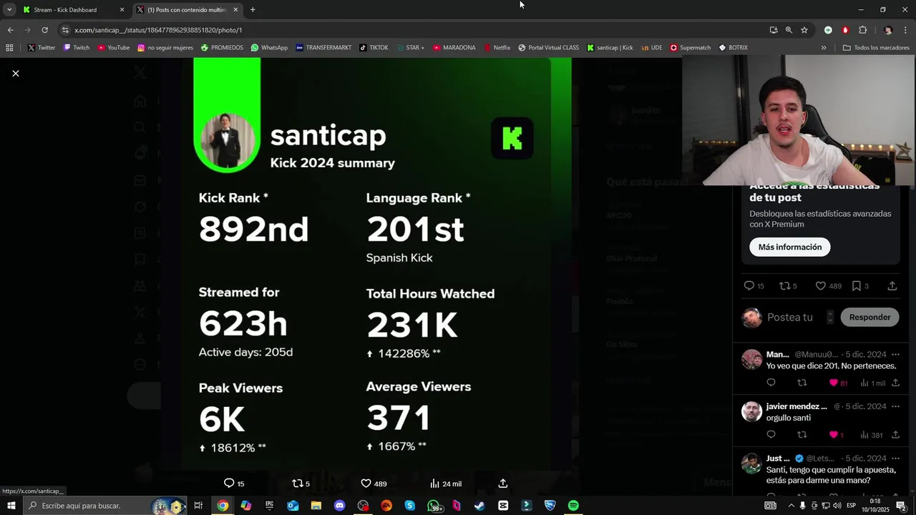Image resolution: width=916 pixels, height=515 pixels.
Task: Open more options on Manuu0's reply
Action: point(895,355)
